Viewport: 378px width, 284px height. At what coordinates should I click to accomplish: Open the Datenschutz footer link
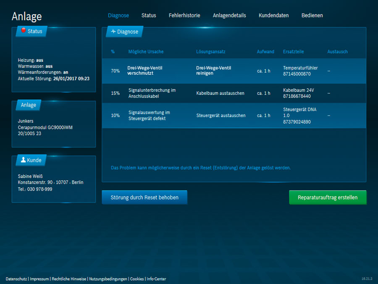click(x=16, y=279)
